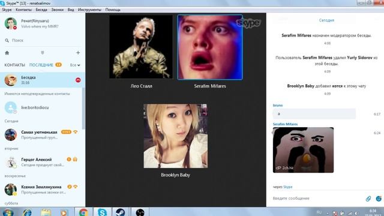
Task: Open the Skype menu
Action: pyautogui.click(x=7, y=10)
